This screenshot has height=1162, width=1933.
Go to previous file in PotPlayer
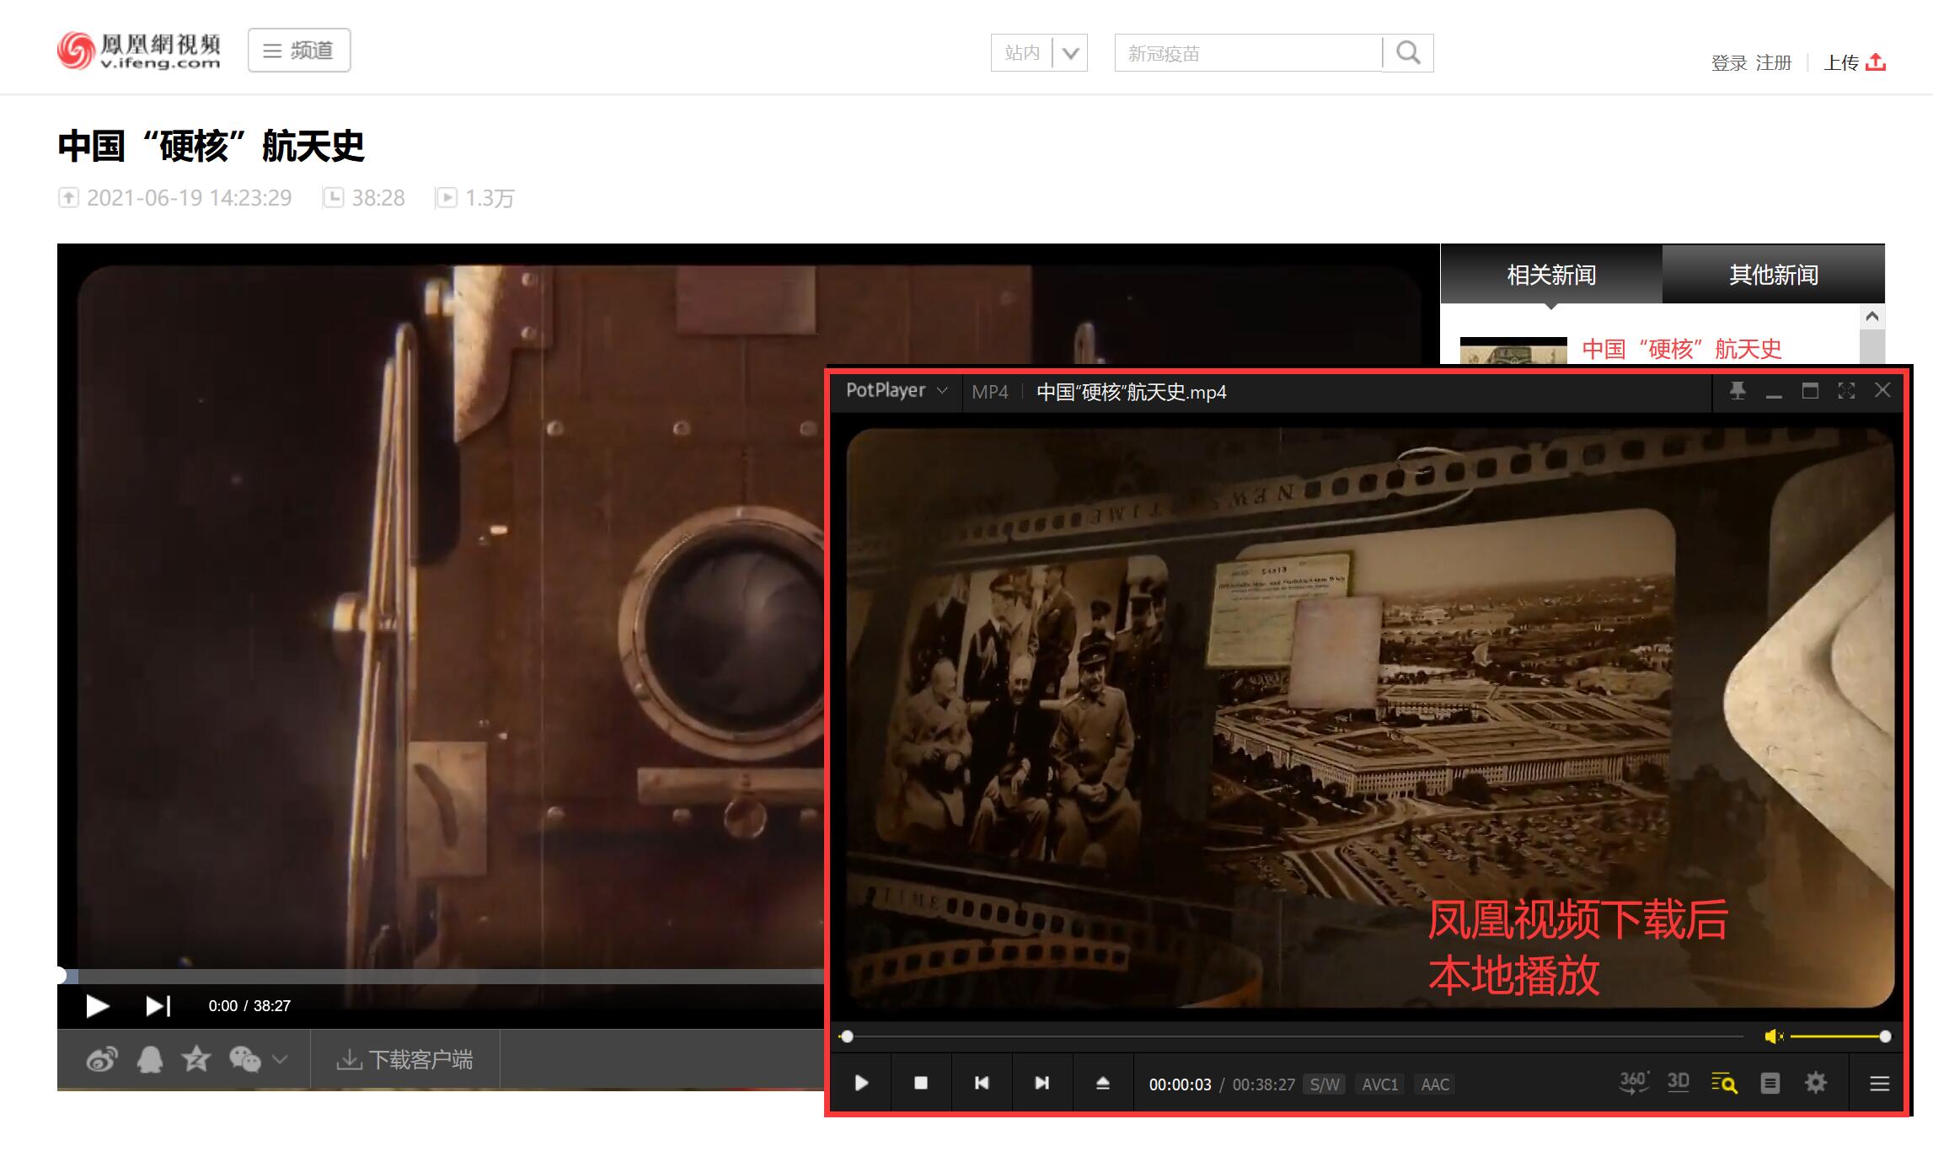tap(982, 1083)
